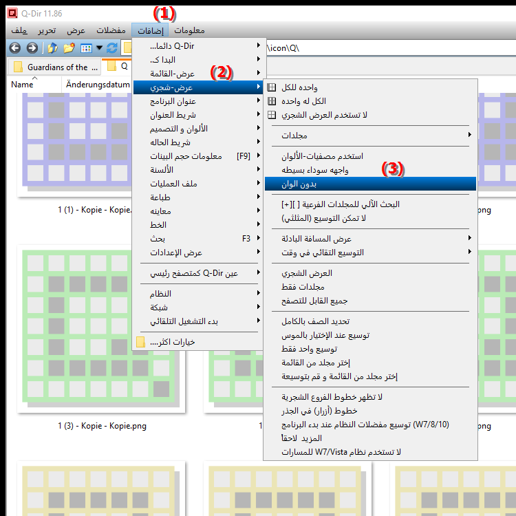Click icon beside لا تستخدم العرض الشجري
Screen dimensions: 516x516
[x=272, y=115]
